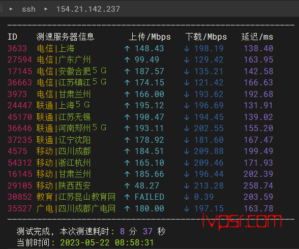Click download arrow in 四川成都广电网 row
The height and width of the screenshot is (249, 299).
point(187,209)
